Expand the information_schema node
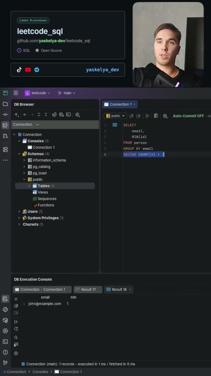Screen dimensions: 211x376 click(24, 160)
